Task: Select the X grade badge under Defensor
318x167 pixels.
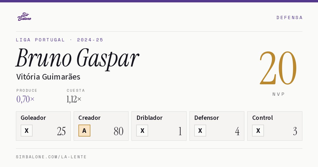Action: (200, 130)
